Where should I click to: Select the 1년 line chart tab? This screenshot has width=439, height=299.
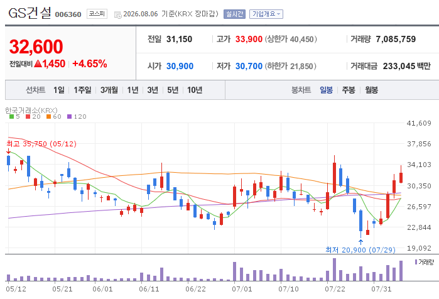pos(133,90)
